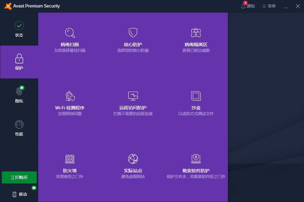Open the 病毒扫描 (Virus Scan) tool
The width and height of the screenshot is (304, 202).
click(x=70, y=39)
